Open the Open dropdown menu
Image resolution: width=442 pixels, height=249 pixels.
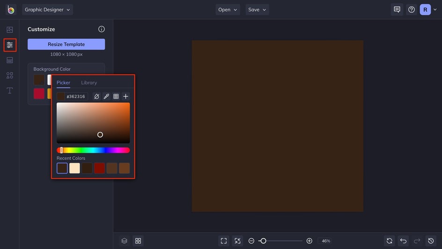[228, 9]
